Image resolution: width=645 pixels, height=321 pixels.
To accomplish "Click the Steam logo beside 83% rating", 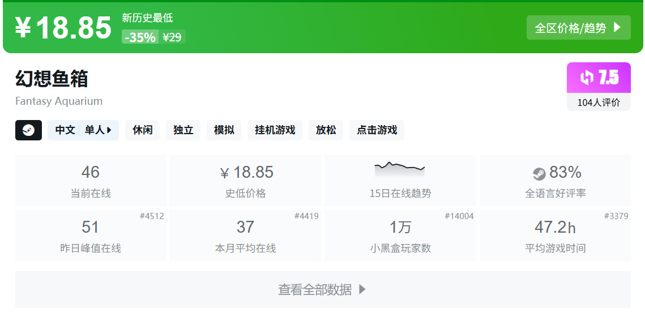I will point(539,174).
